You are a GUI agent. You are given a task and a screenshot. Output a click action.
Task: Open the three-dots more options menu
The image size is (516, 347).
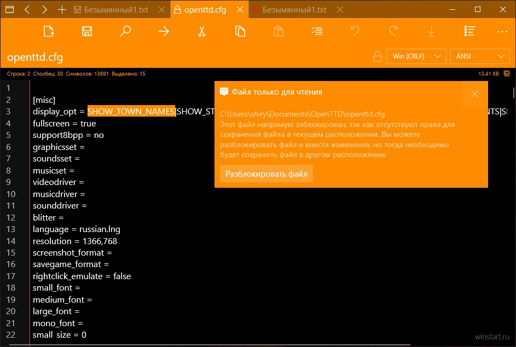pyautogui.click(x=502, y=32)
